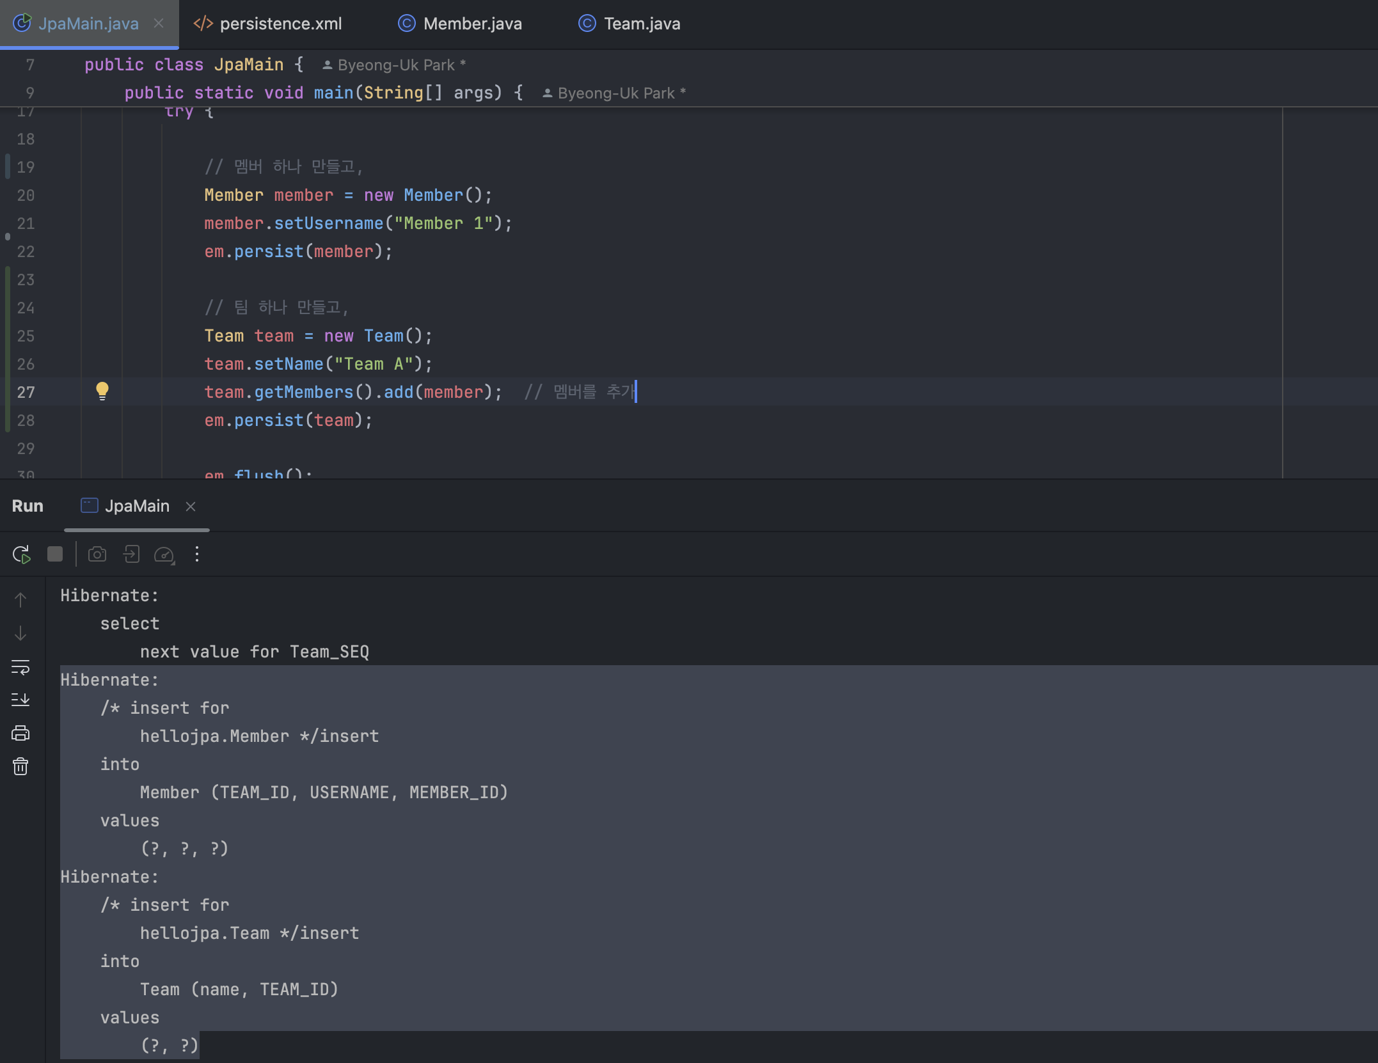Click console text 'next value for Team_SEQ'

pos(255,652)
